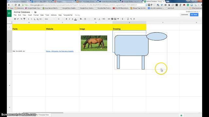Screen dimensions: 209x117
Task: Bookmark this page with star icon
Action: point(154,5)
